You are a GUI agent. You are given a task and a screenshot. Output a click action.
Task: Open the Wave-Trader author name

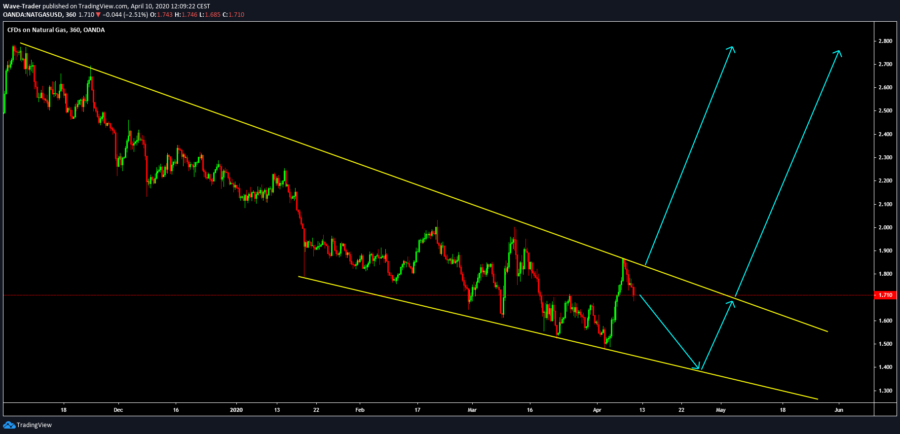pyautogui.click(x=22, y=6)
